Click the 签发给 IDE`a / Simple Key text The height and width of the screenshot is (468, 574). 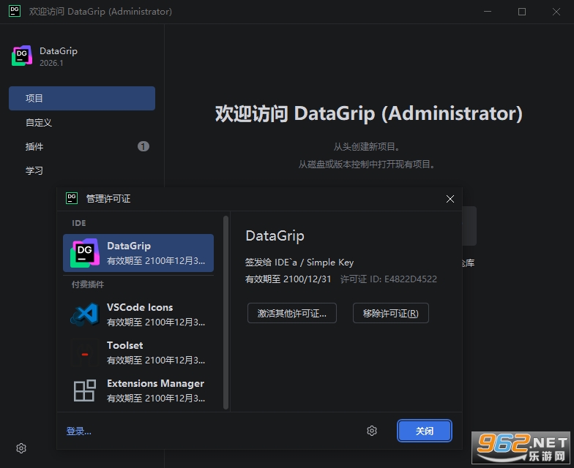[x=299, y=262]
